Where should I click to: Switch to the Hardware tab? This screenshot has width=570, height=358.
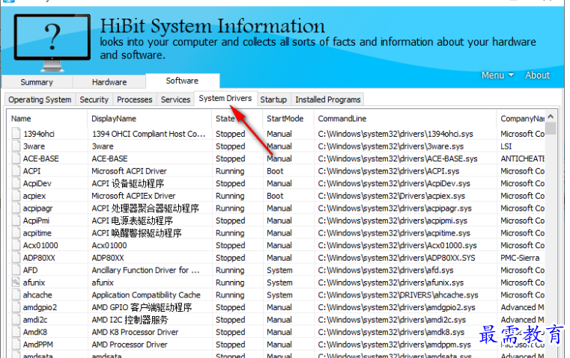[109, 82]
